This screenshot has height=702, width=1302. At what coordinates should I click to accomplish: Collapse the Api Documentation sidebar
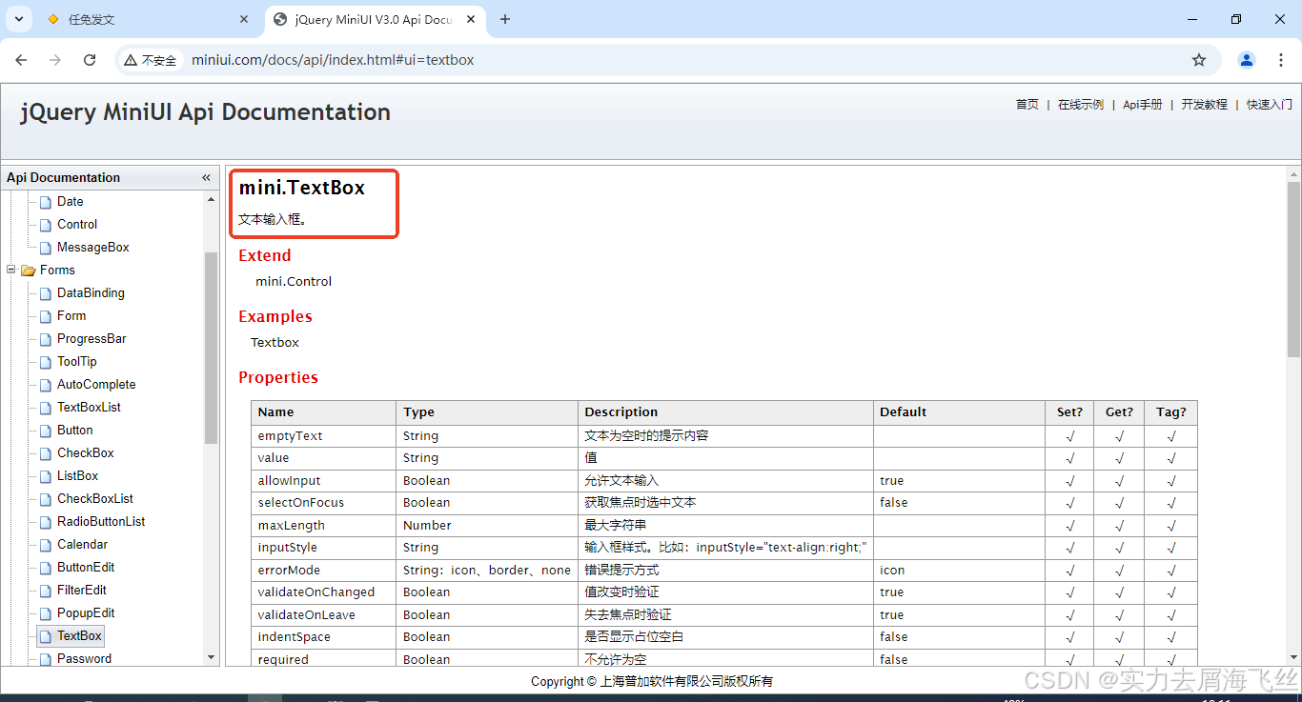pyautogui.click(x=206, y=177)
